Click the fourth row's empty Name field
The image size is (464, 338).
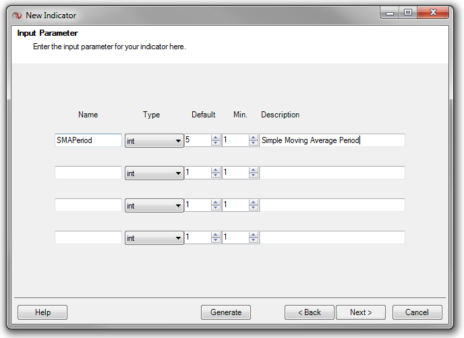[88, 237]
